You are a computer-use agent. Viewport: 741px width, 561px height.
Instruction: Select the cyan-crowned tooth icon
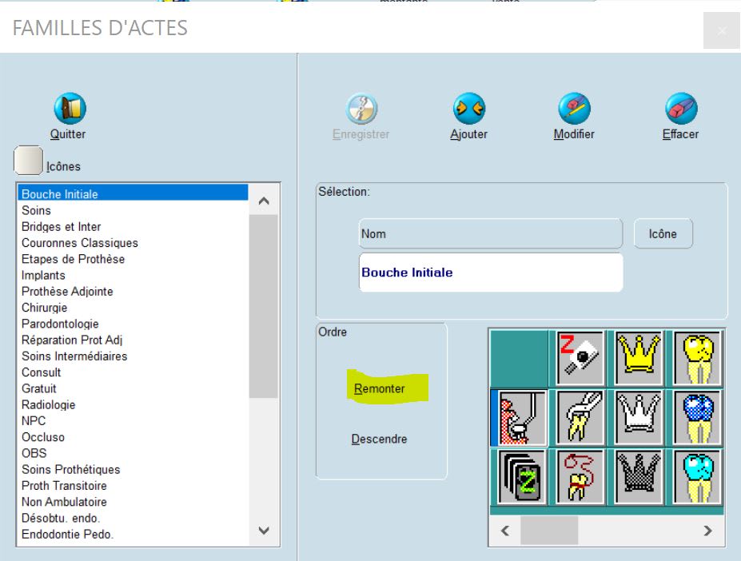(698, 476)
